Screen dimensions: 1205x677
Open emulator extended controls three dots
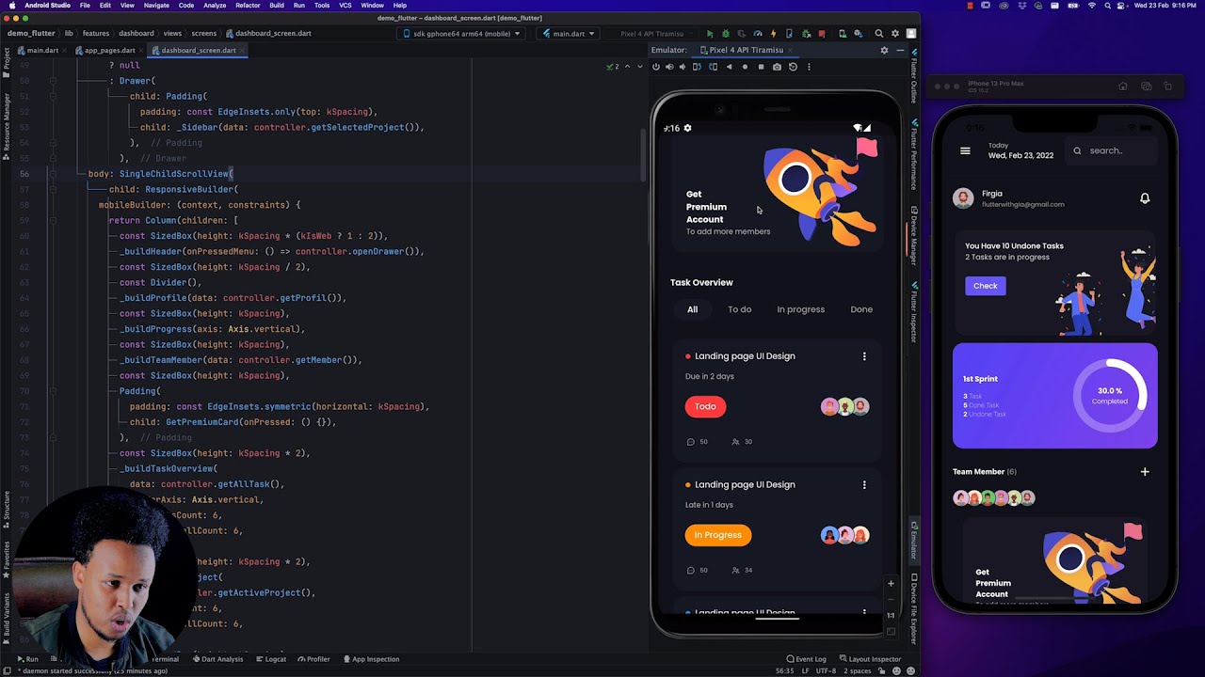pyautogui.click(x=809, y=67)
